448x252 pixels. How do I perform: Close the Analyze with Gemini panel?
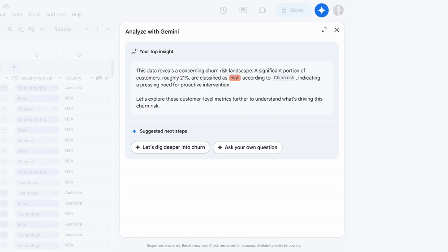coord(336,30)
